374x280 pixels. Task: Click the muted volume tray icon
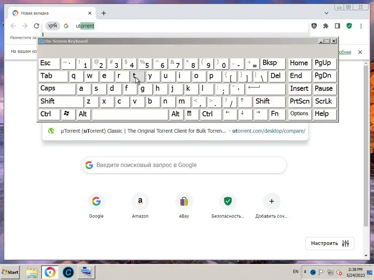pyautogui.click(x=339, y=272)
